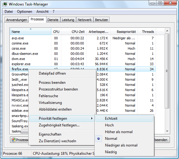Viewport: 179px width, 159px height.
Task: Click Zu Dienst(en) wechseln
Action: pos(62,141)
